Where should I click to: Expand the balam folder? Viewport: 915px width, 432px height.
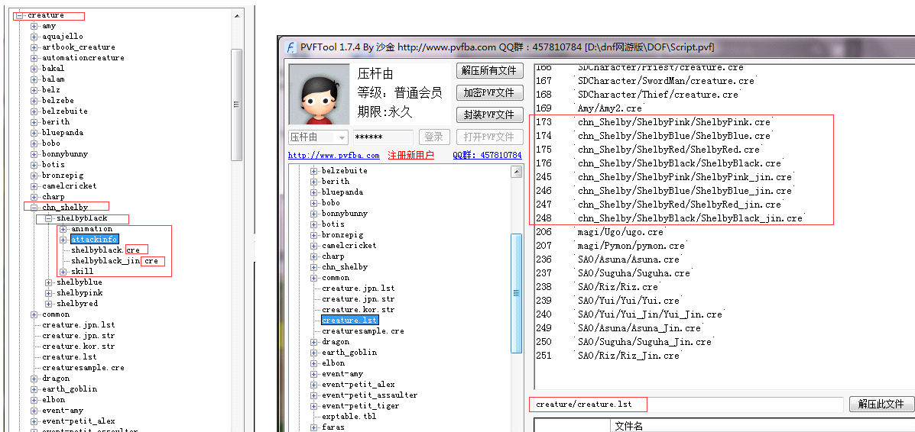[34, 79]
